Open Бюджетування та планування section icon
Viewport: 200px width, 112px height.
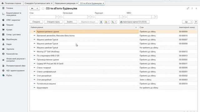coord(3,14)
